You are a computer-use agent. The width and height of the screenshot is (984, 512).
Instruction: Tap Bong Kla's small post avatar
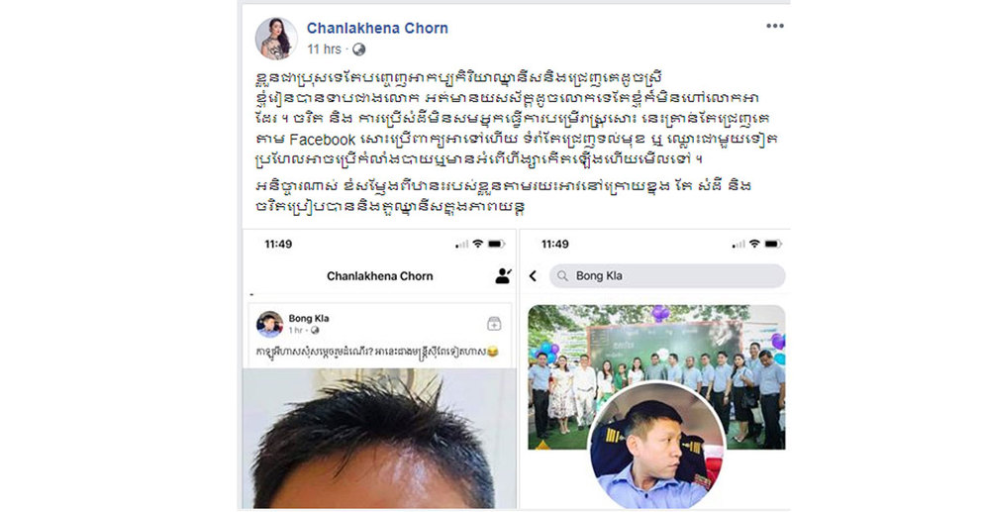click(270, 324)
